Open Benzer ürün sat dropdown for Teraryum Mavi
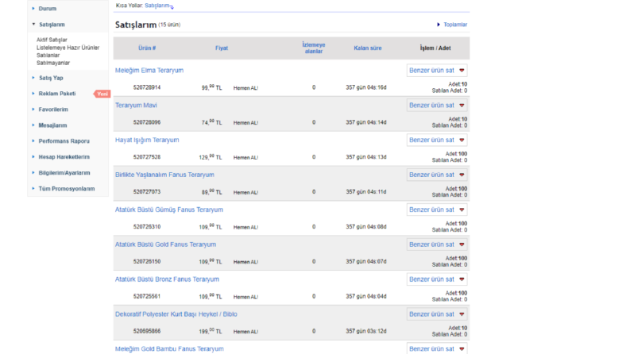 pyautogui.click(x=437, y=105)
